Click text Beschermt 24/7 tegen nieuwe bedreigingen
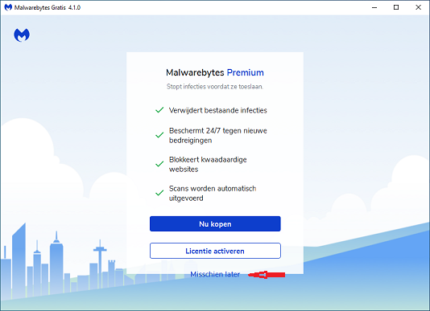This screenshot has width=430, height=311. (217, 136)
